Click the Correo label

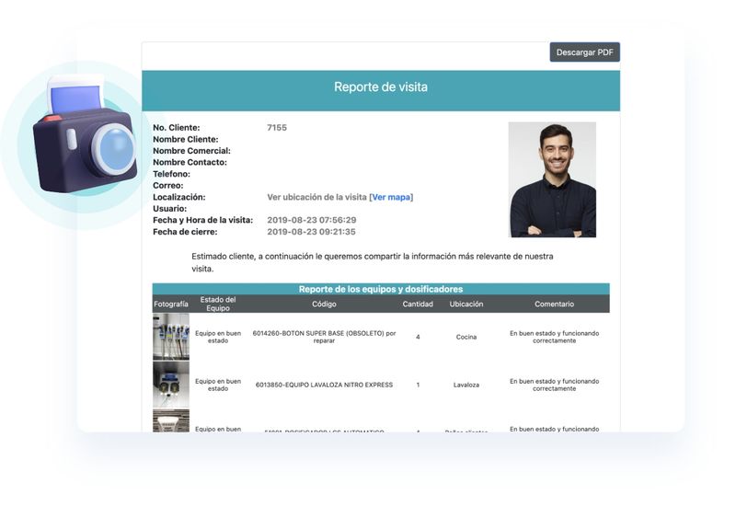point(167,186)
